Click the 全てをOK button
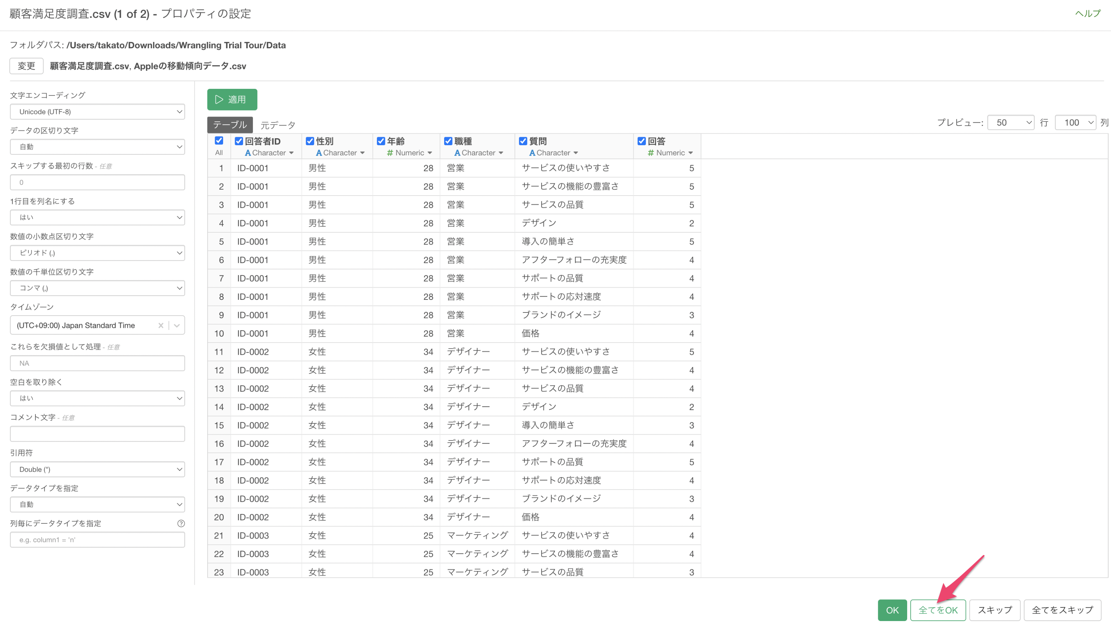Image resolution: width=1111 pixels, height=627 pixels. point(938,610)
